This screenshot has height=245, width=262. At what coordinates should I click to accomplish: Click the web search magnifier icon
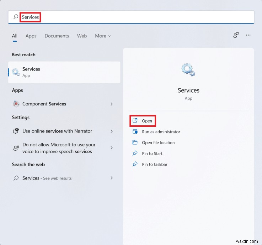click(x=16, y=178)
